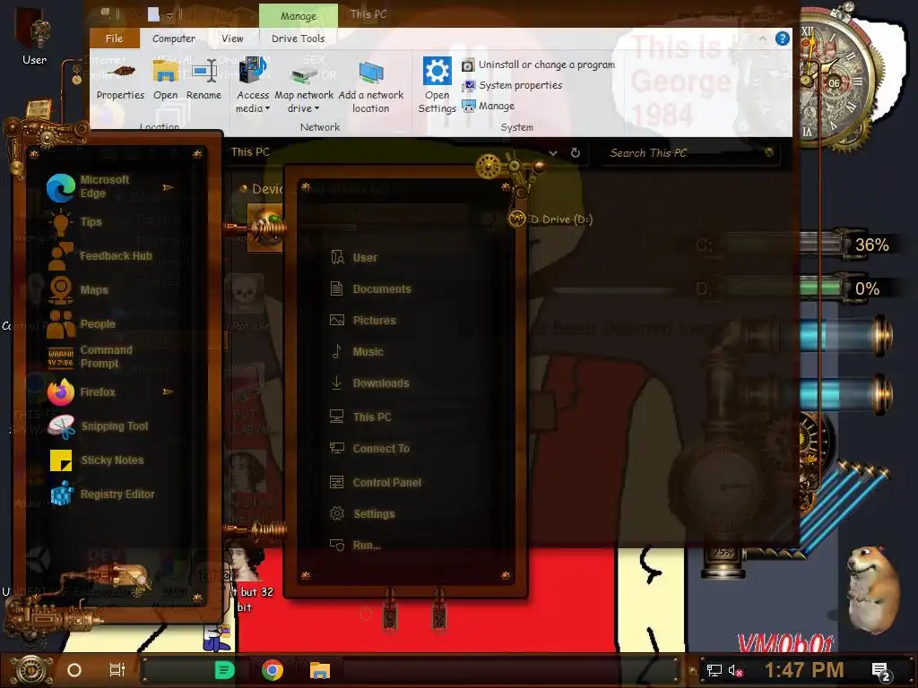Open the green notes app on the taskbar
918x688 pixels.
[x=224, y=670]
